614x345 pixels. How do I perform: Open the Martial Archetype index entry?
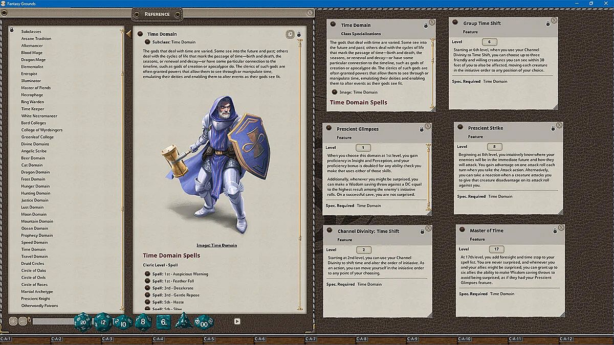click(37, 292)
